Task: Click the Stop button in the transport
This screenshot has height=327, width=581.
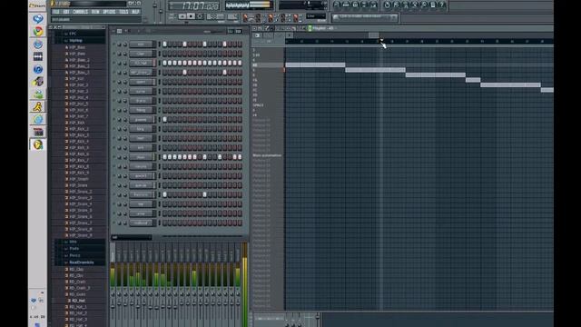Action: tap(191, 16)
